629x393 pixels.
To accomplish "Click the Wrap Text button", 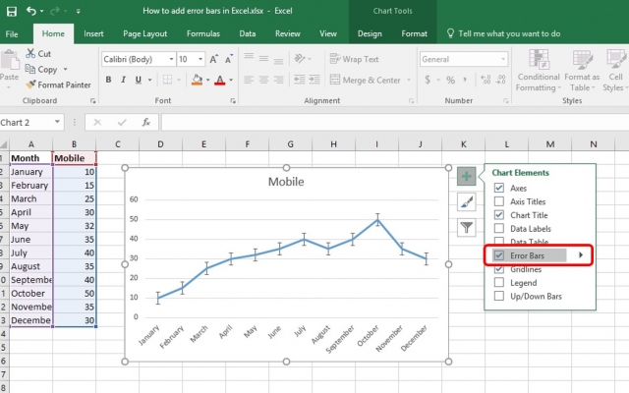I will coord(354,59).
